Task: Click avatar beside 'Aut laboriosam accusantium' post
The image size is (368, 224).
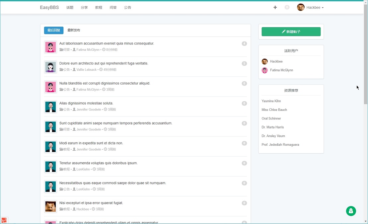Action: tap(50, 47)
